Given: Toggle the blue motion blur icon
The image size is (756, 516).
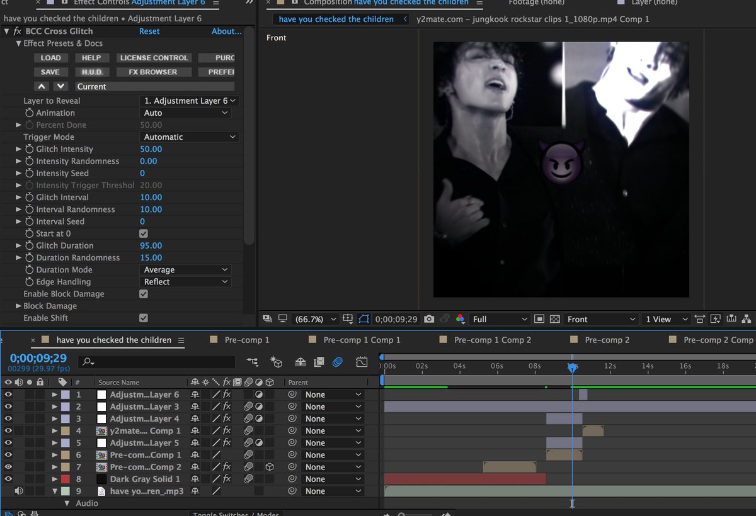Looking at the screenshot, I should pos(338,362).
